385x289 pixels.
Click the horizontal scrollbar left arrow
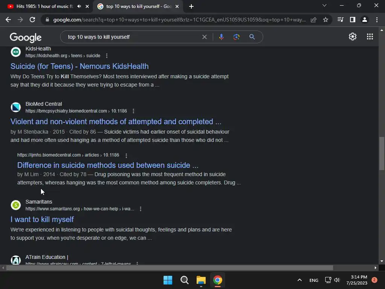coord(3,268)
